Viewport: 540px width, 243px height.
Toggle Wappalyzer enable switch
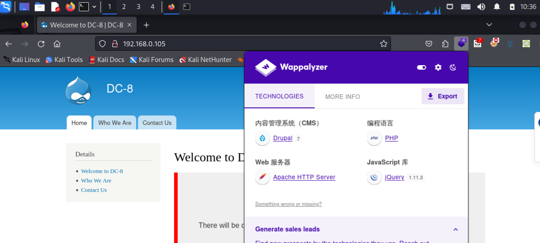point(421,67)
